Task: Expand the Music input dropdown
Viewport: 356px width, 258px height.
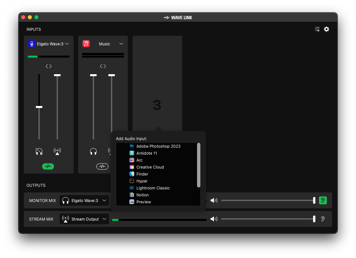Action: tap(121, 44)
